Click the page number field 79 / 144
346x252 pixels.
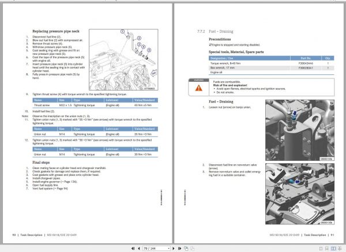tap(155, 249)
